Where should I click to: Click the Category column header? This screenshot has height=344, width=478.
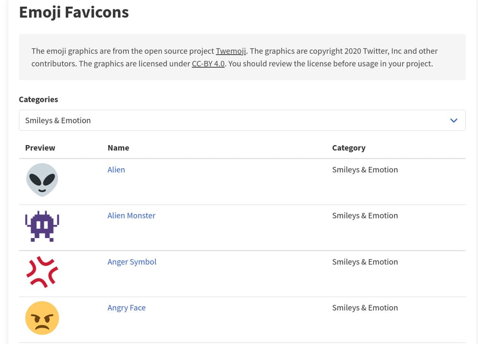coord(349,147)
